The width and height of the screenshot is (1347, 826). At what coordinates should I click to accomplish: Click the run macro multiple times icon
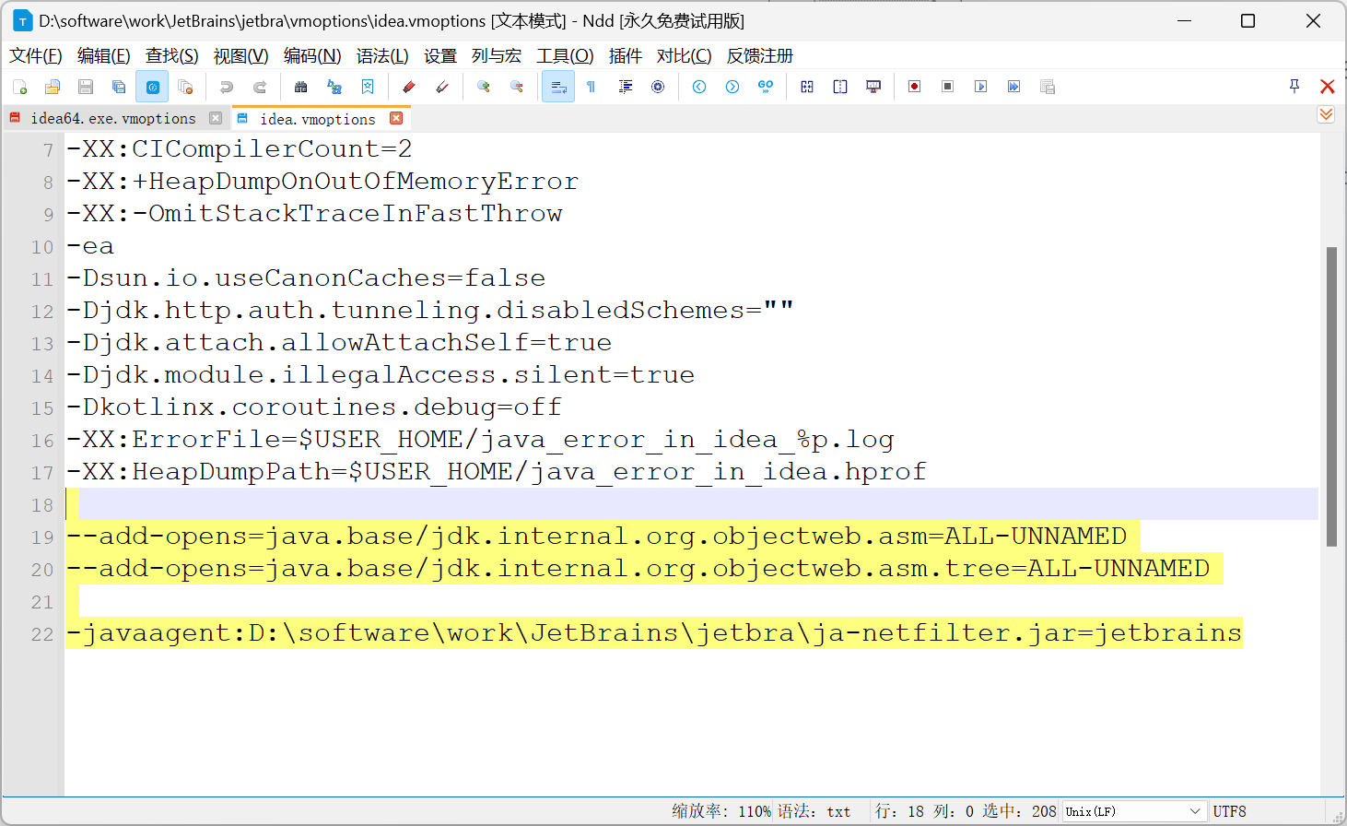(1013, 87)
